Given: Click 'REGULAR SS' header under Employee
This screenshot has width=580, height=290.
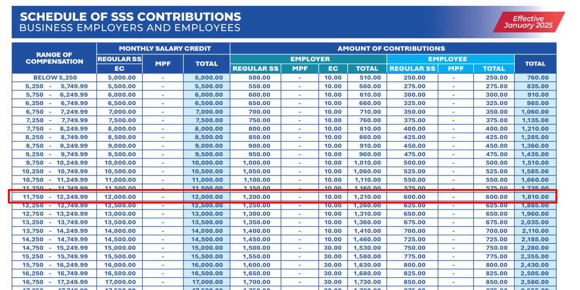Looking at the screenshot, I should pyautogui.click(x=412, y=68).
